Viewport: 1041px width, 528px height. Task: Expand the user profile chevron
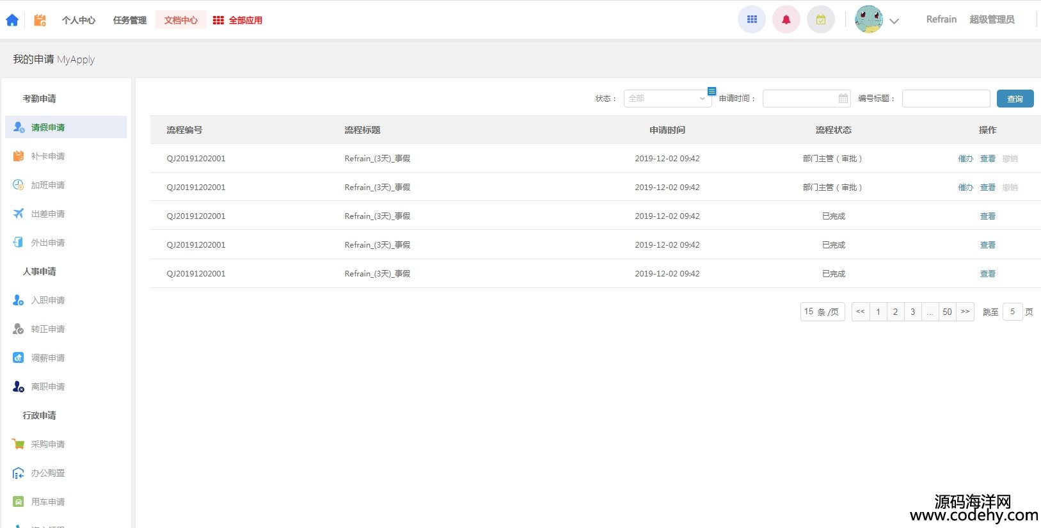tap(894, 21)
